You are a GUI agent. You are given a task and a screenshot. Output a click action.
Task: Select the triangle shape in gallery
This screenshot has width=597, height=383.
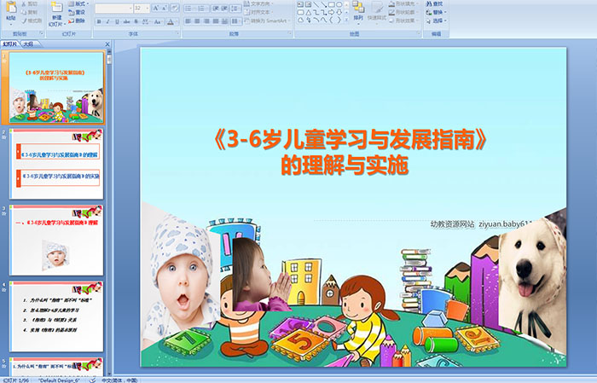[x=309, y=12]
